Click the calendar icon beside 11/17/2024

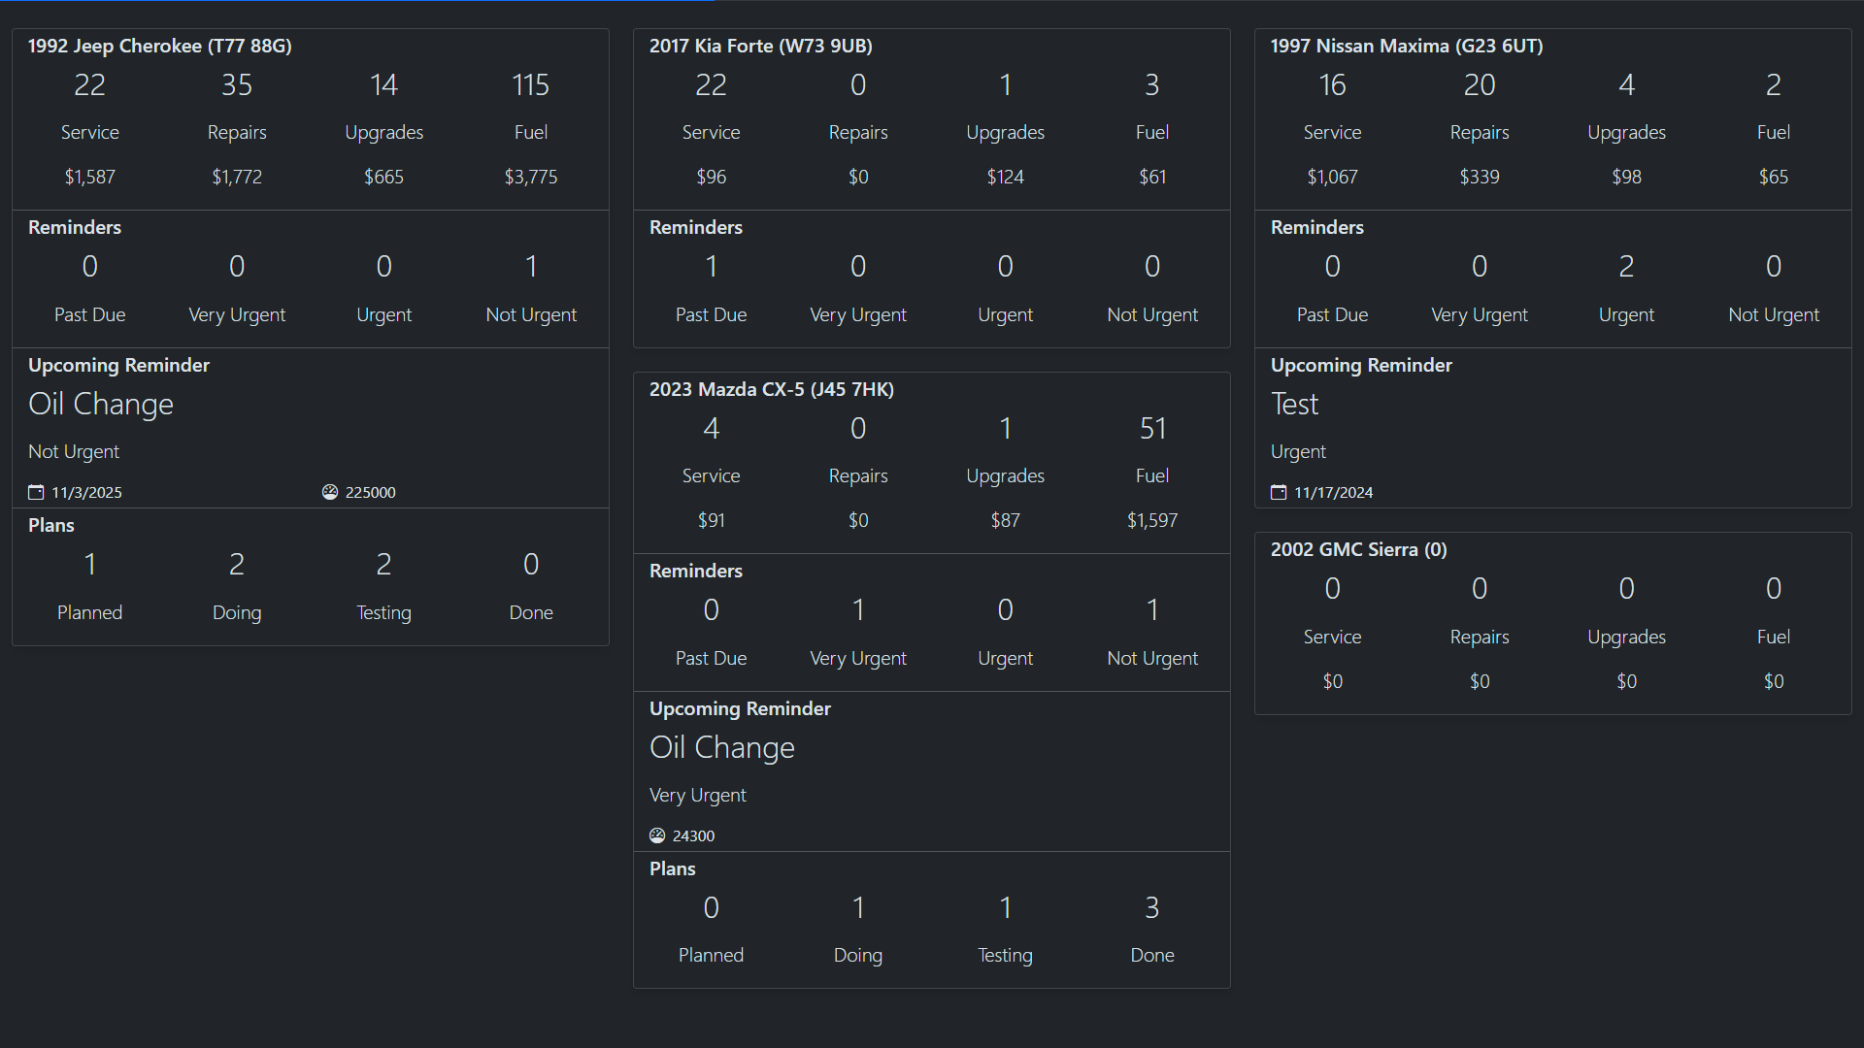[1279, 492]
